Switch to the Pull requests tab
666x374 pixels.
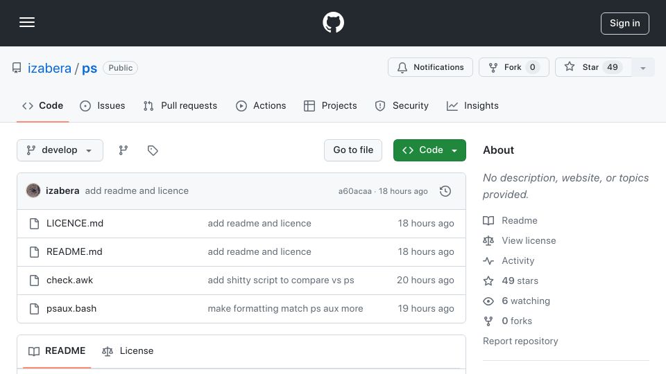click(x=180, y=105)
